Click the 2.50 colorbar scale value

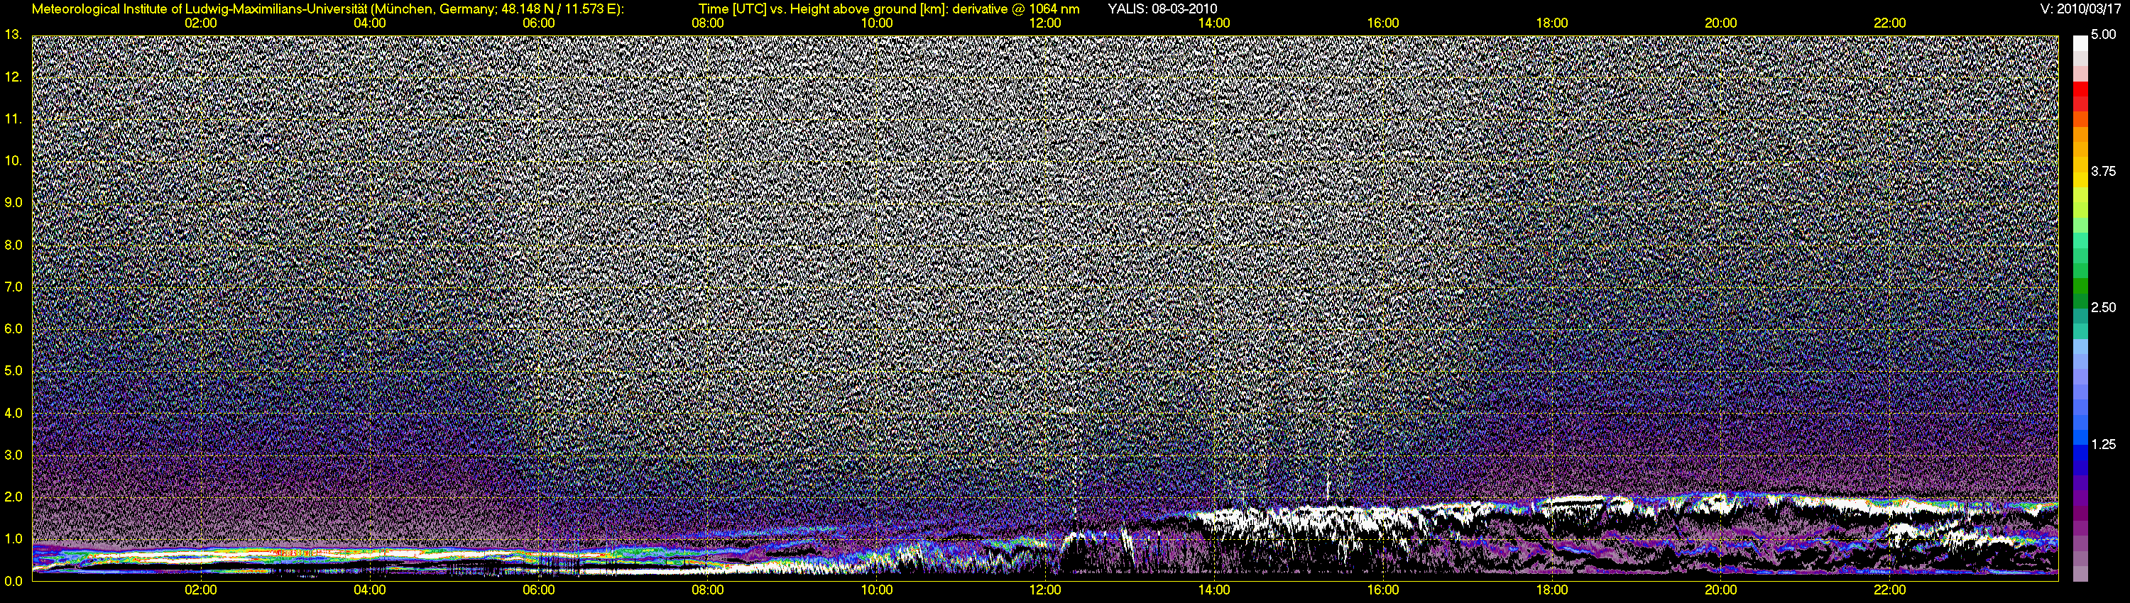click(x=2104, y=307)
